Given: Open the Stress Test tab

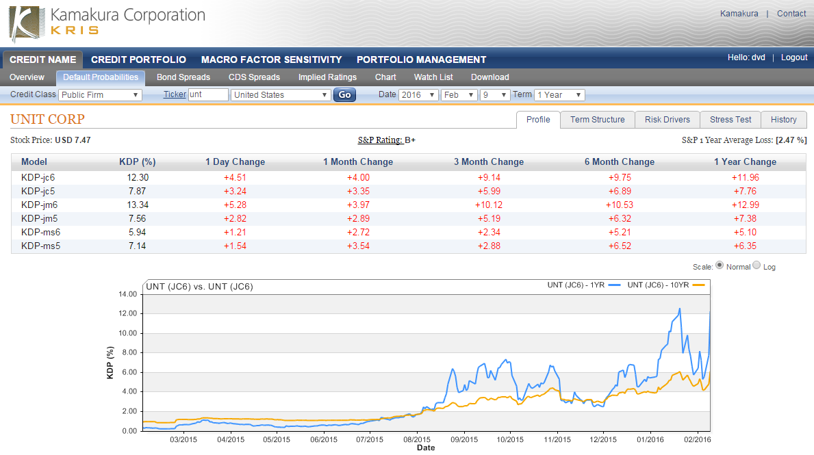Looking at the screenshot, I should coord(730,120).
